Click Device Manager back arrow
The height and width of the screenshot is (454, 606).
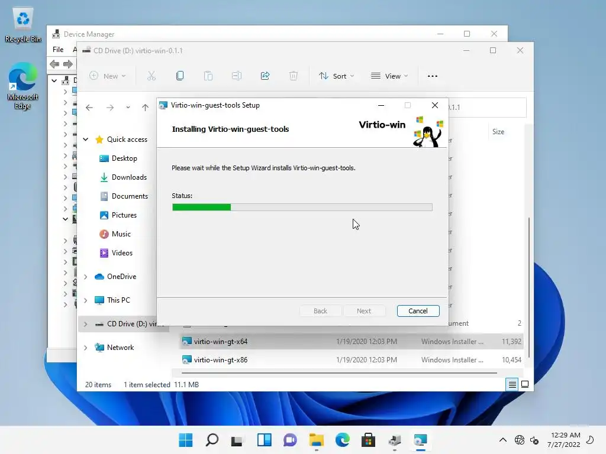[x=54, y=64]
